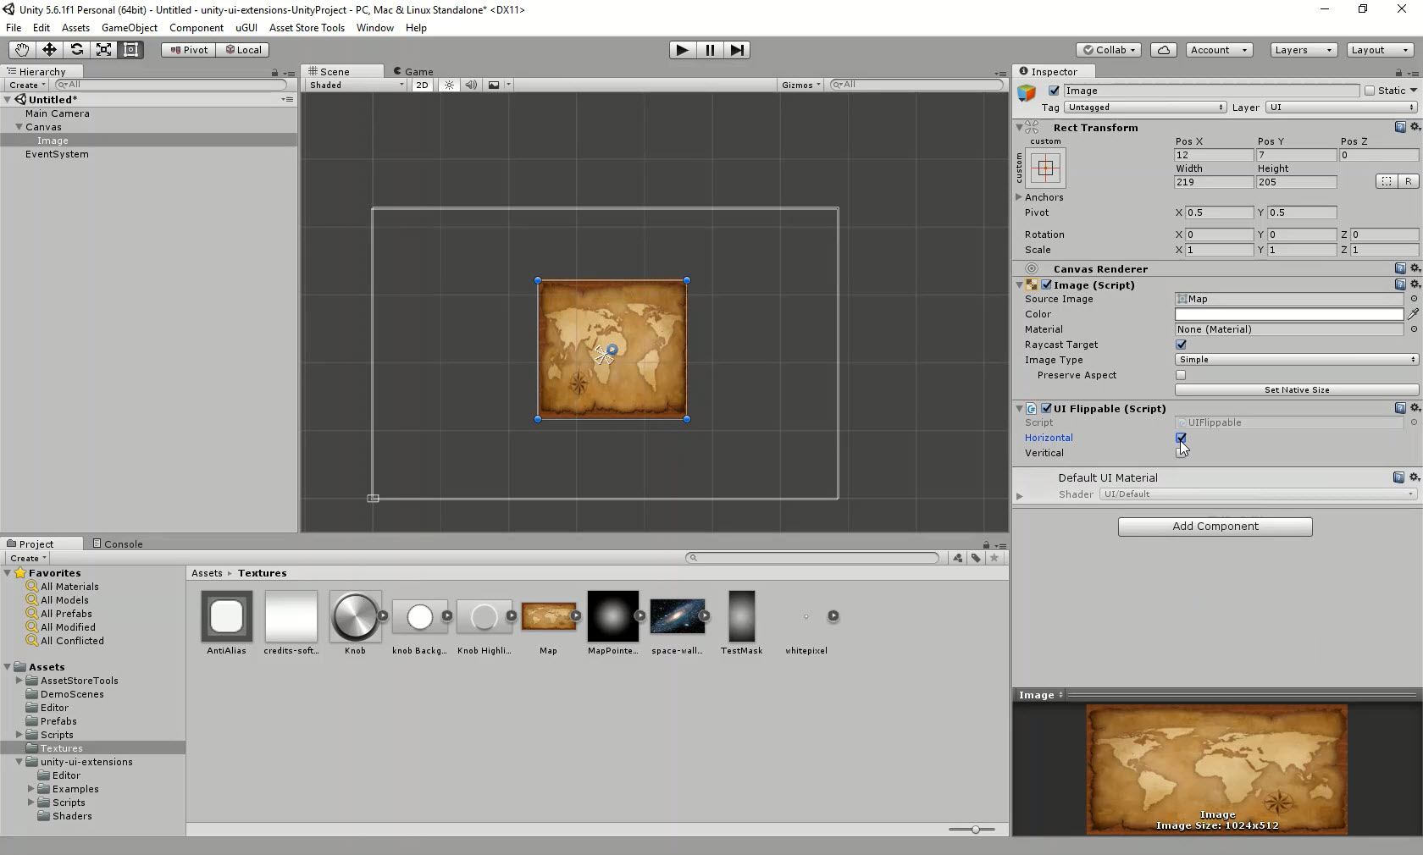Uncheck the Horizontal flip checkbox
The image size is (1423, 855).
(x=1181, y=438)
